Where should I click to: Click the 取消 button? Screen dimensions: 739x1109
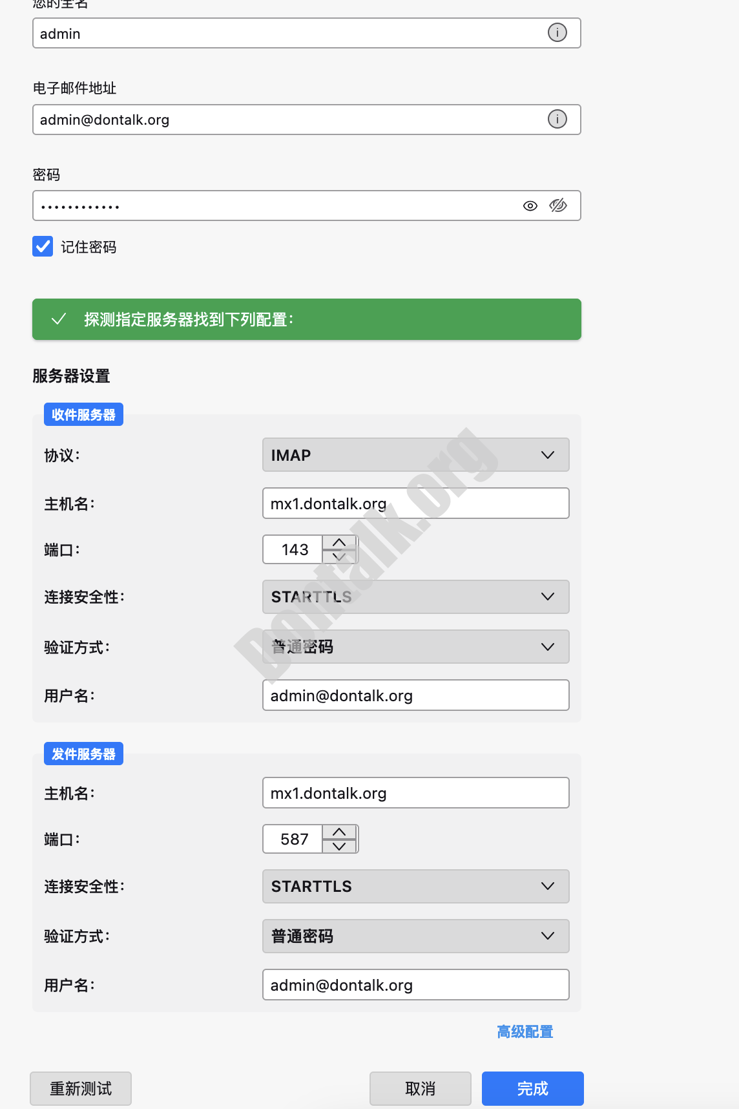(x=420, y=1088)
